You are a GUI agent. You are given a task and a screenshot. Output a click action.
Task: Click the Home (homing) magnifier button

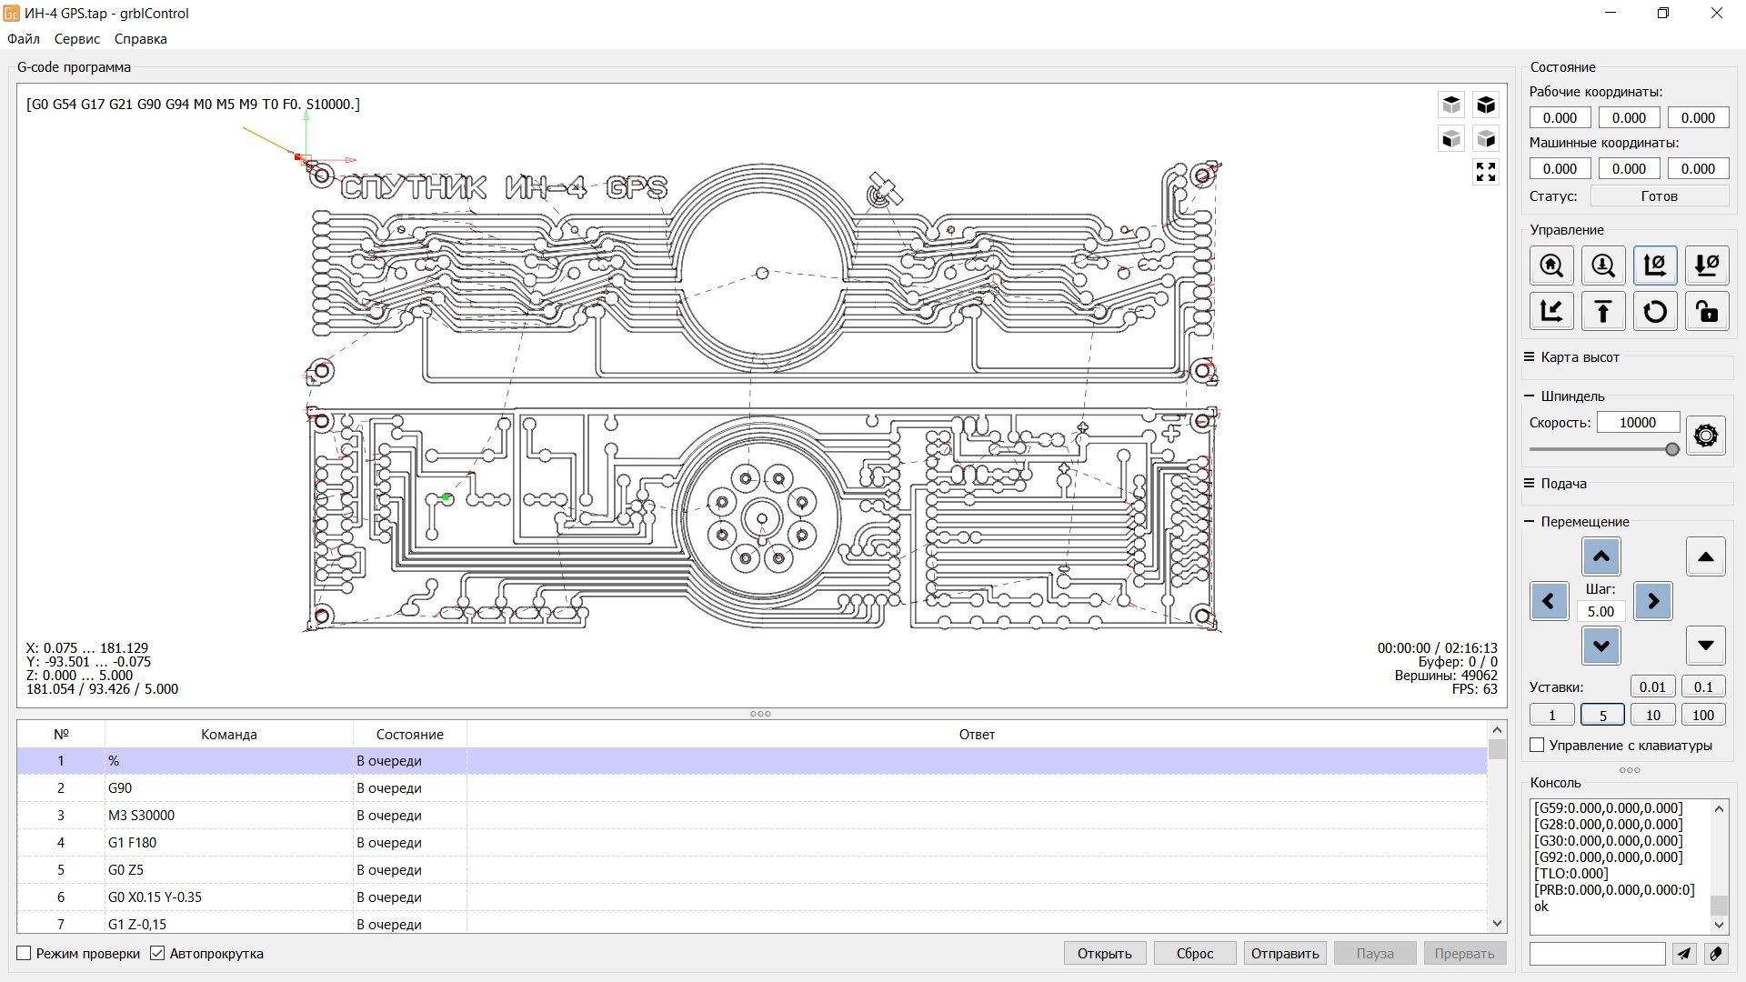click(x=1551, y=266)
